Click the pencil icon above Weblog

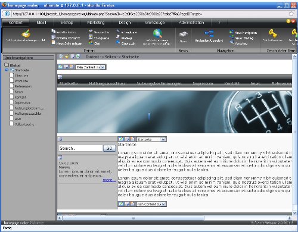[118, 32]
